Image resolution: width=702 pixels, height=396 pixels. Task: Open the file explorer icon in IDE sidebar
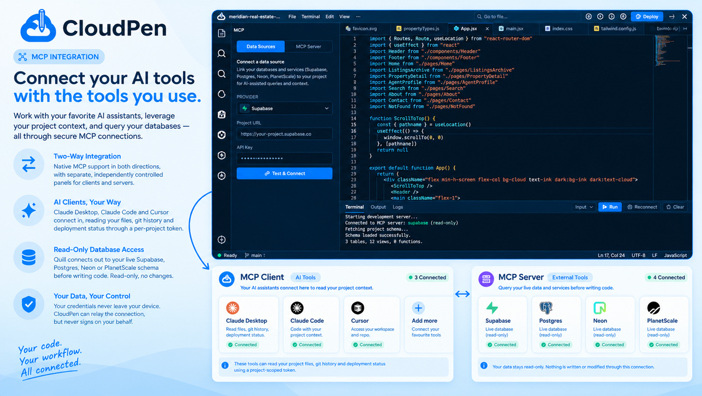[222, 33]
